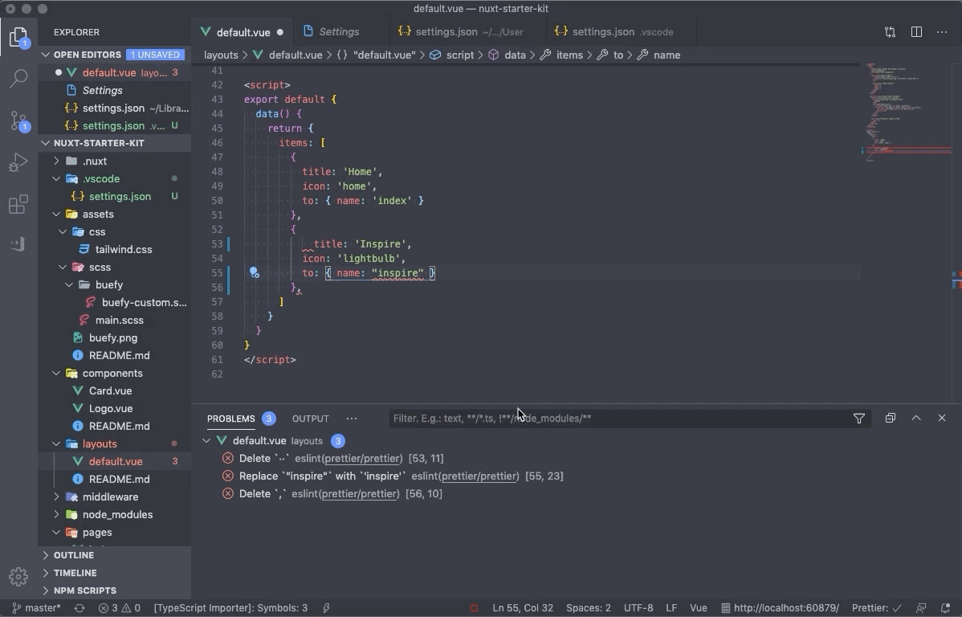Open tailwind.css in the explorer

[124, 249]
